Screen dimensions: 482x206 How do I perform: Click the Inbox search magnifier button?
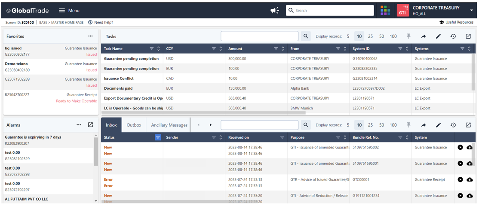[306, 125]
